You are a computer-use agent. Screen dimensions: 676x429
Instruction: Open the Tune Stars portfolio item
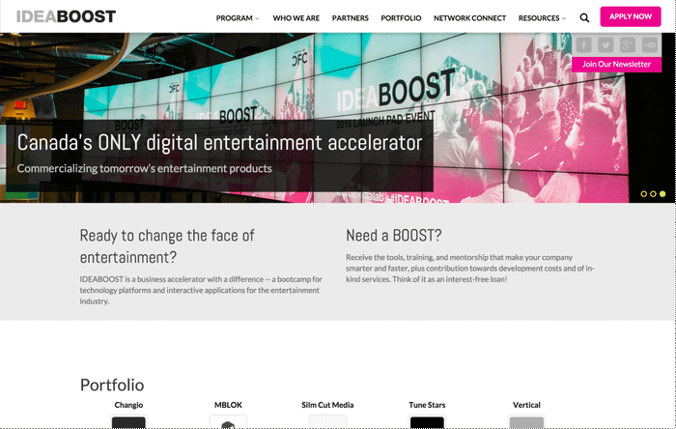pyautogui.click(x=427, y=405)
